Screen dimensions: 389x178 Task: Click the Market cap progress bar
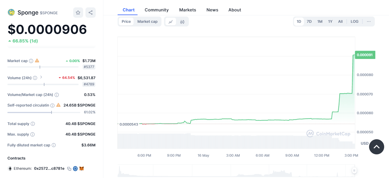tap(43, 67)
